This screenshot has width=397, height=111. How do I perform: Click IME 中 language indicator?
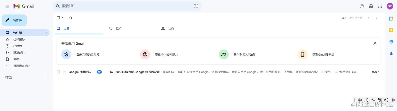(360, 100)
